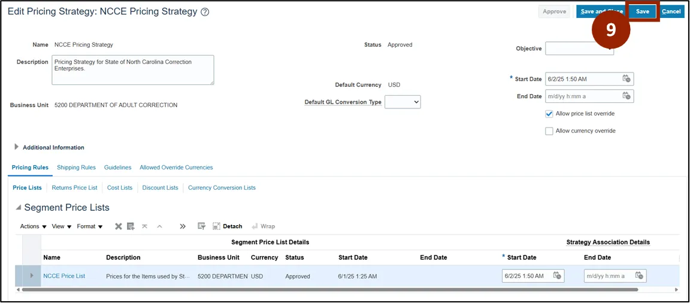The width and height of the screenshot is (690, 303).
Task: Open the Returns Price List sub-tab
Action: pos(74,188)
